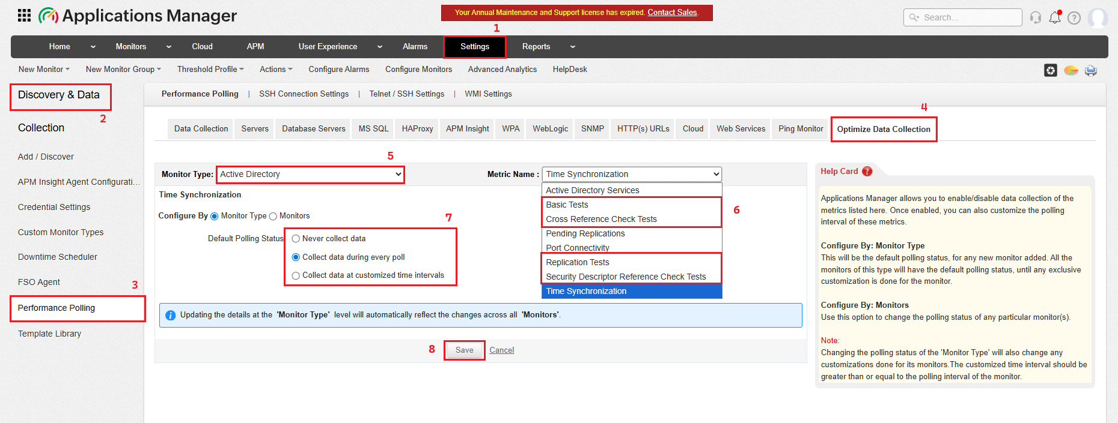The image size is (1118, 423).
Task: Click the Cancel link
Action: 501,350
